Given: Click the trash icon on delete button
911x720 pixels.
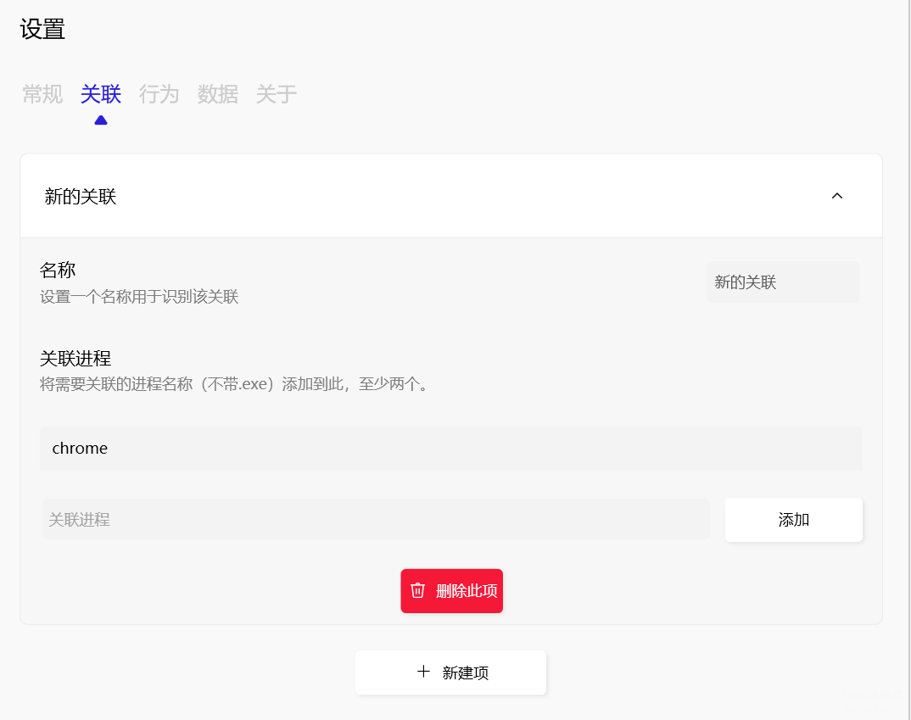Looking at the screenshot, I should click(417, 590).
